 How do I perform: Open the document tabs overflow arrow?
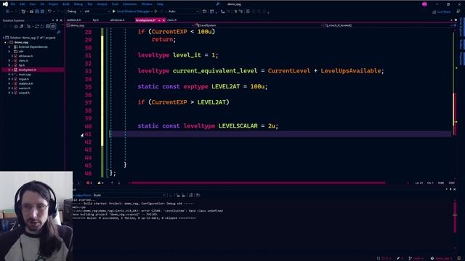[451, 20]
